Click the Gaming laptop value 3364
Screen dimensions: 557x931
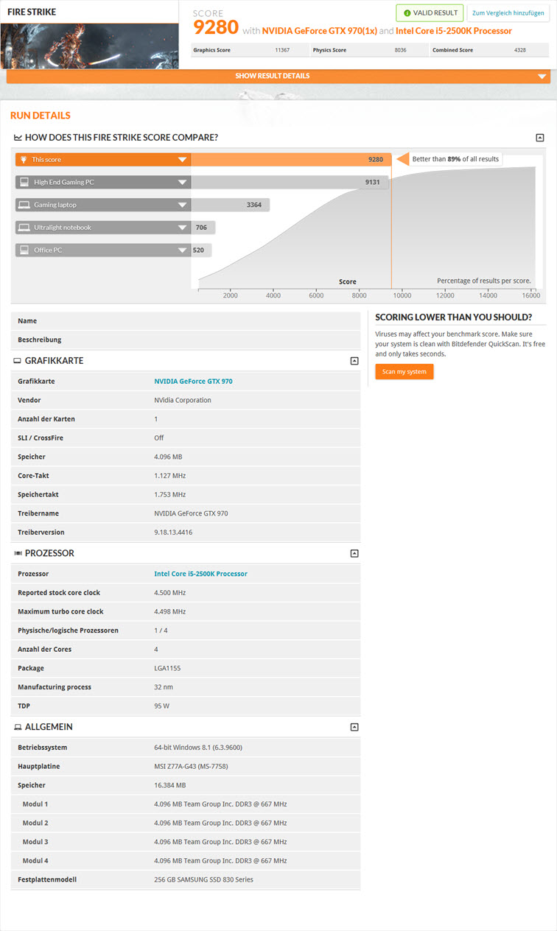coord(254,205)
